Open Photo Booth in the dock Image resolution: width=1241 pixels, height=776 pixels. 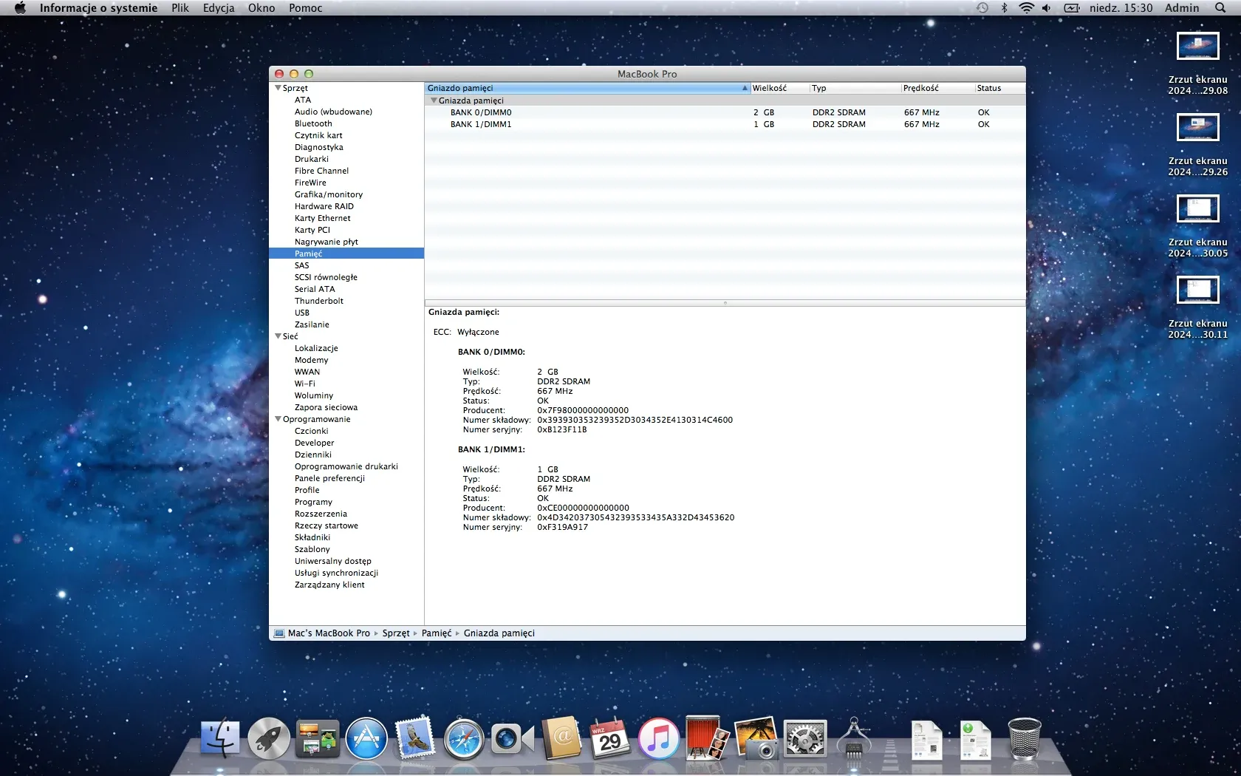pyautogui.click(x=707, y=738)
